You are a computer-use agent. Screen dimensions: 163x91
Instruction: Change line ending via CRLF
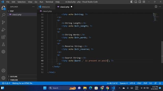pos(139,83)
